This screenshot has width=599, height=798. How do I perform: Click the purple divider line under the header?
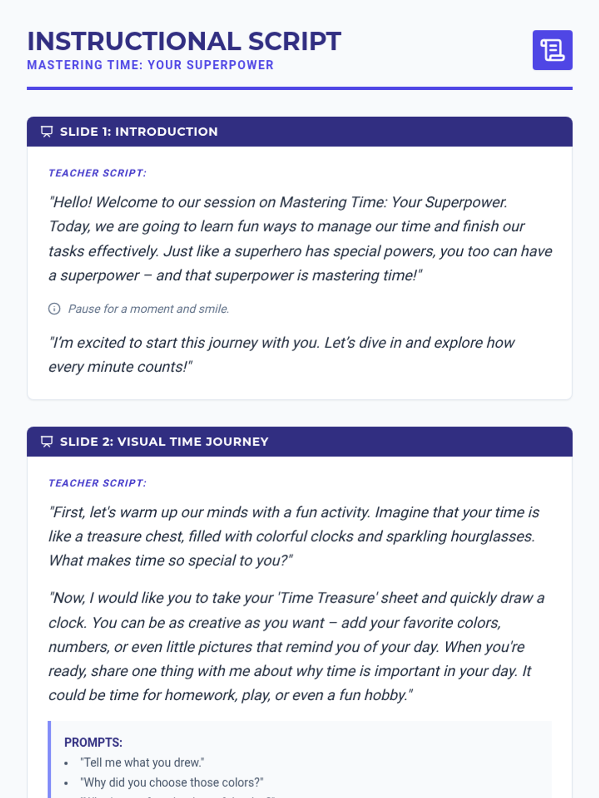[x=299, y=88]
